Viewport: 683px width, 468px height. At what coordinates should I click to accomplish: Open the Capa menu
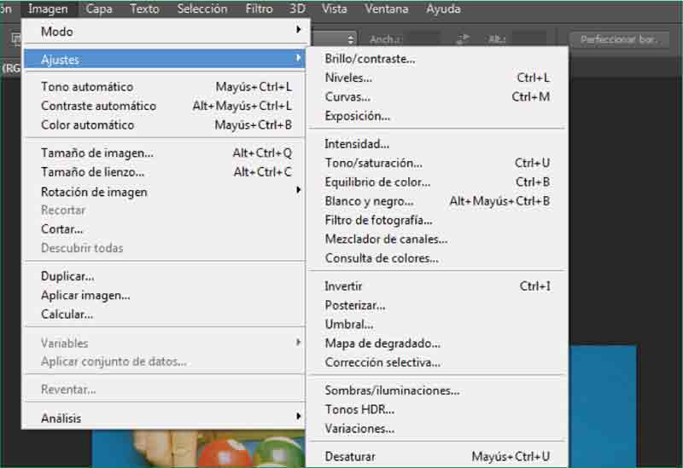(99, 9)
